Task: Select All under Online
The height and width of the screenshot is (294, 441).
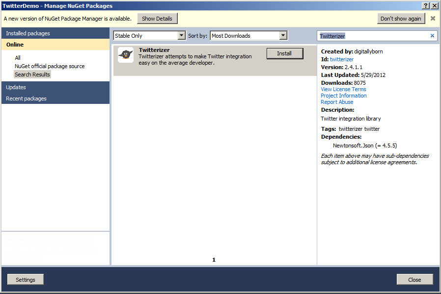Action: click(x=18, y=58)
